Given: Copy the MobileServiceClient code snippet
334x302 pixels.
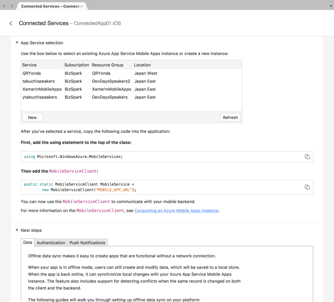Looking at the screenshot, I should click(x=307, y=187).
